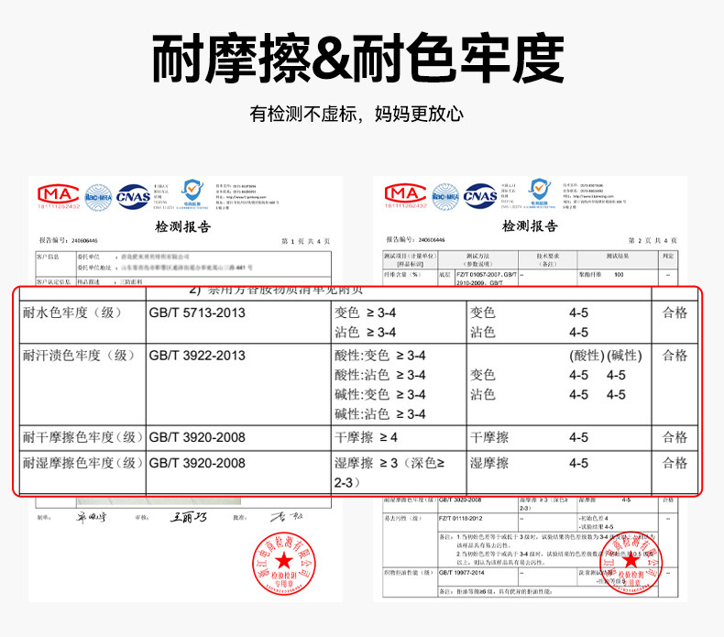Click the CMA logo on the page 2 report

(x=406, y=193)
